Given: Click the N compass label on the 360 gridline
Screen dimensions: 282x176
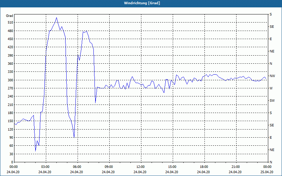Looking at the screenshot, I should click(x=271, y=64).
